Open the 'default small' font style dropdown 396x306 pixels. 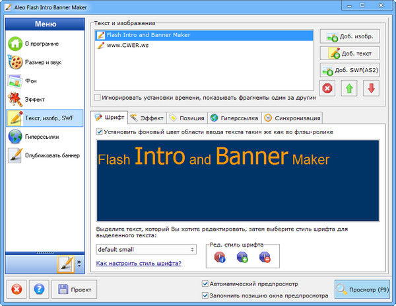[x=146, y=249]
